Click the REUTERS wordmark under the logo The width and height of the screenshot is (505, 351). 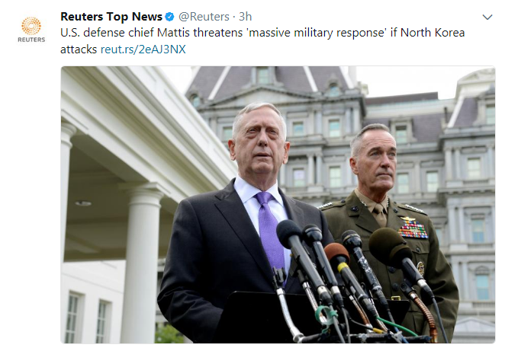coord(31,40)
